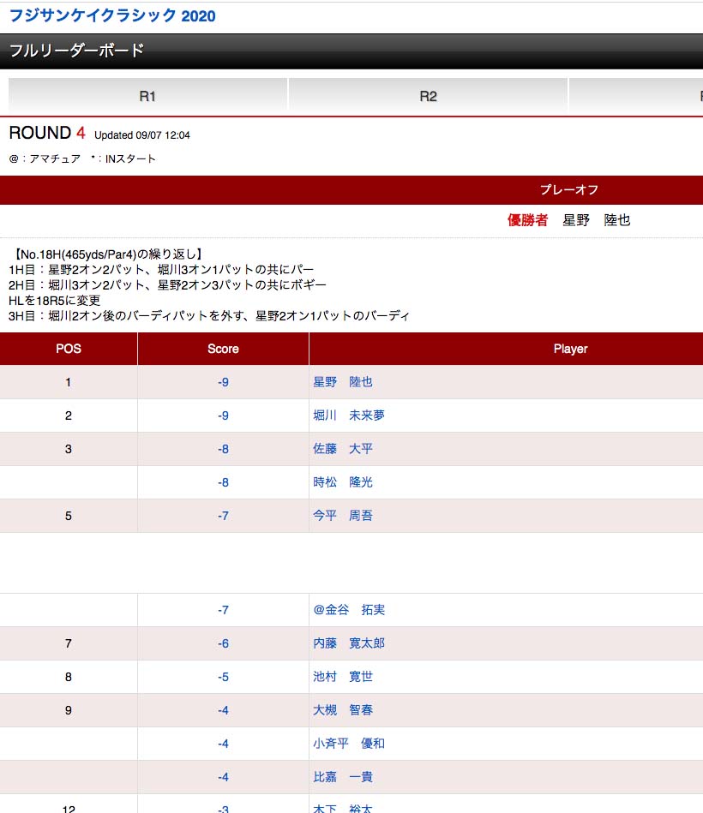Open player 比嘉 一貴 profile link

pyautogui.click(x=343, y=777)
